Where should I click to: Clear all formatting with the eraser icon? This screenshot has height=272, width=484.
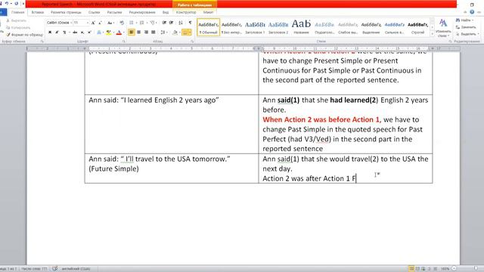point(122,23)
